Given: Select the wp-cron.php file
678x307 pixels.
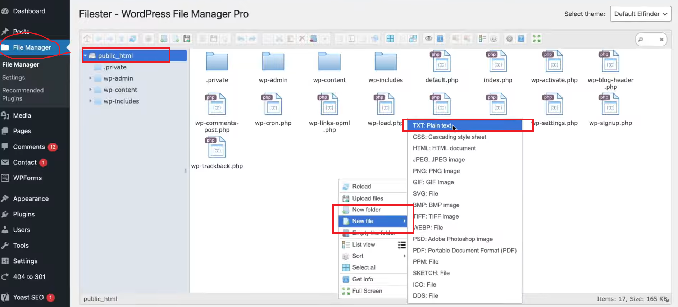Looking at the screenshot, I should 273,110.
